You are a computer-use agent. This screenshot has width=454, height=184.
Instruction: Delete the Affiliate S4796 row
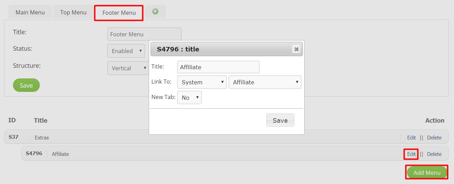click(x=434, y=154)
